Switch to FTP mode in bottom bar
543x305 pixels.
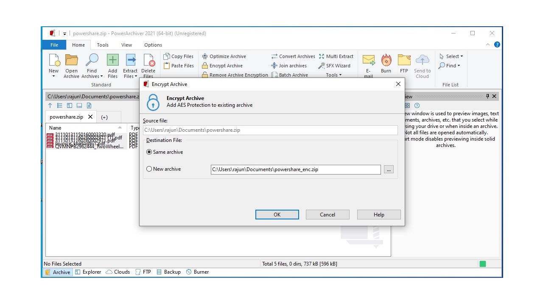click(x=143, y=272)
